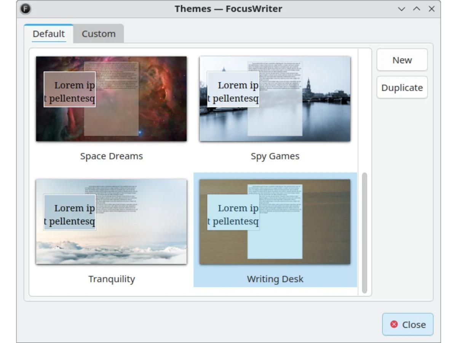Close the window using the title bar X
This screenshot has width=457, height=343.
431,9
